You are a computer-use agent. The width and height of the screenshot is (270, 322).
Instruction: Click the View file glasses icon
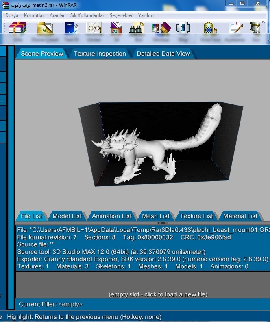[x=94, y=28]
